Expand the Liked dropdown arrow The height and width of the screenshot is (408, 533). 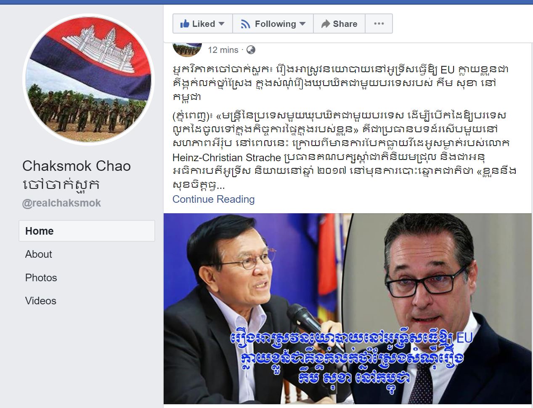tap(222, 24)
